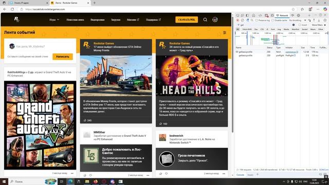Click the DevTools import HAR upload icon

click(314, 21)
